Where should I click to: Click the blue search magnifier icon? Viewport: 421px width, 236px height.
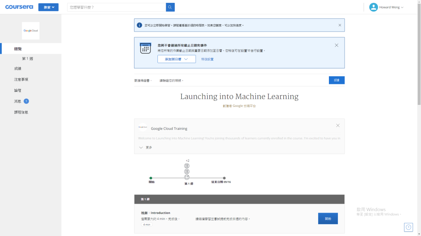click(170, 7)
